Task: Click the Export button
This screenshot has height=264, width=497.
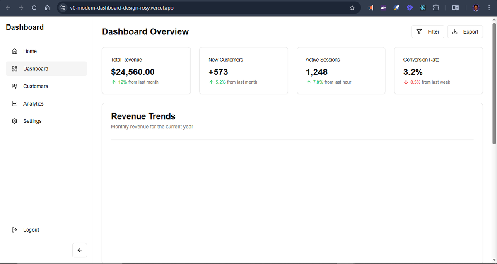Action: coord(465,31)
